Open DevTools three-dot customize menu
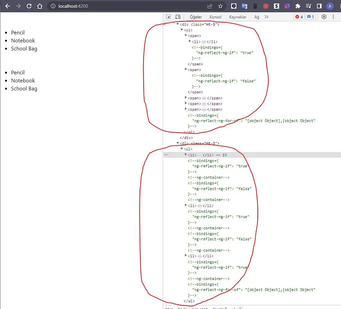341x309 pixels. [333, 17]
